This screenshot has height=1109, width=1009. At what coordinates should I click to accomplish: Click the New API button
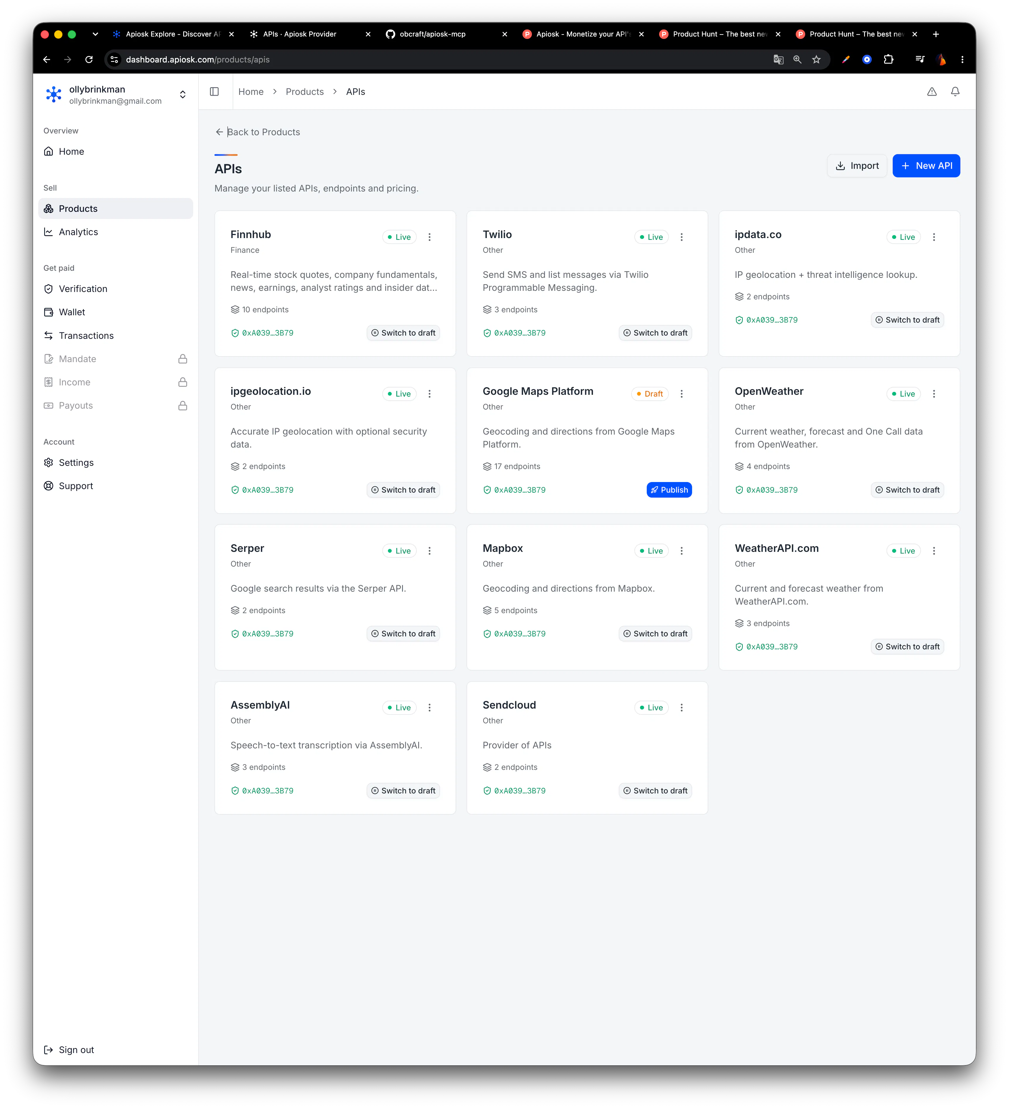coord(926,166)
